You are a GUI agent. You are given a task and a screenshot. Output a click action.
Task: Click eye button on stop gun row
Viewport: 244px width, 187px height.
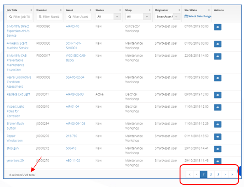[x=217, y=149]
